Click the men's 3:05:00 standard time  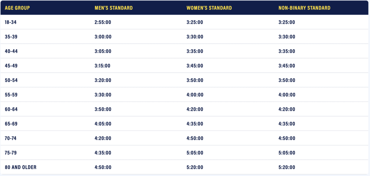(x=103, y=51)
